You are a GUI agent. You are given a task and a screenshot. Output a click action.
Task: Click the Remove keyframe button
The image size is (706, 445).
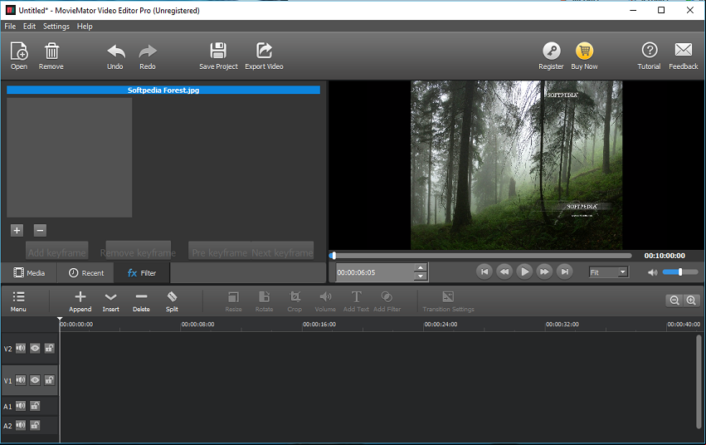(x=138, y=252)
